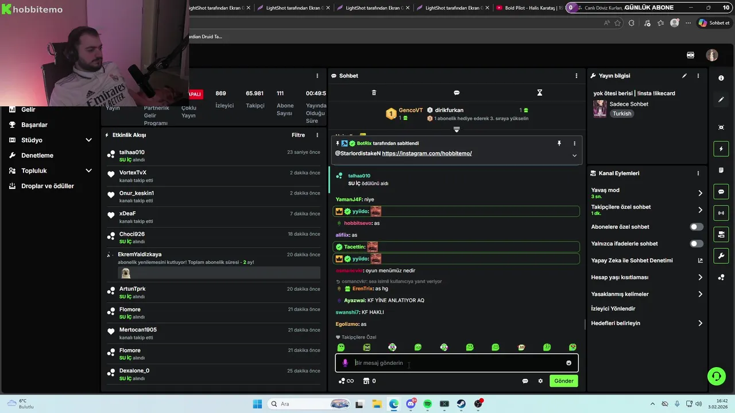735x413 pixels.
Task: Open the pinned message options menu
Action: coord(574,143)
